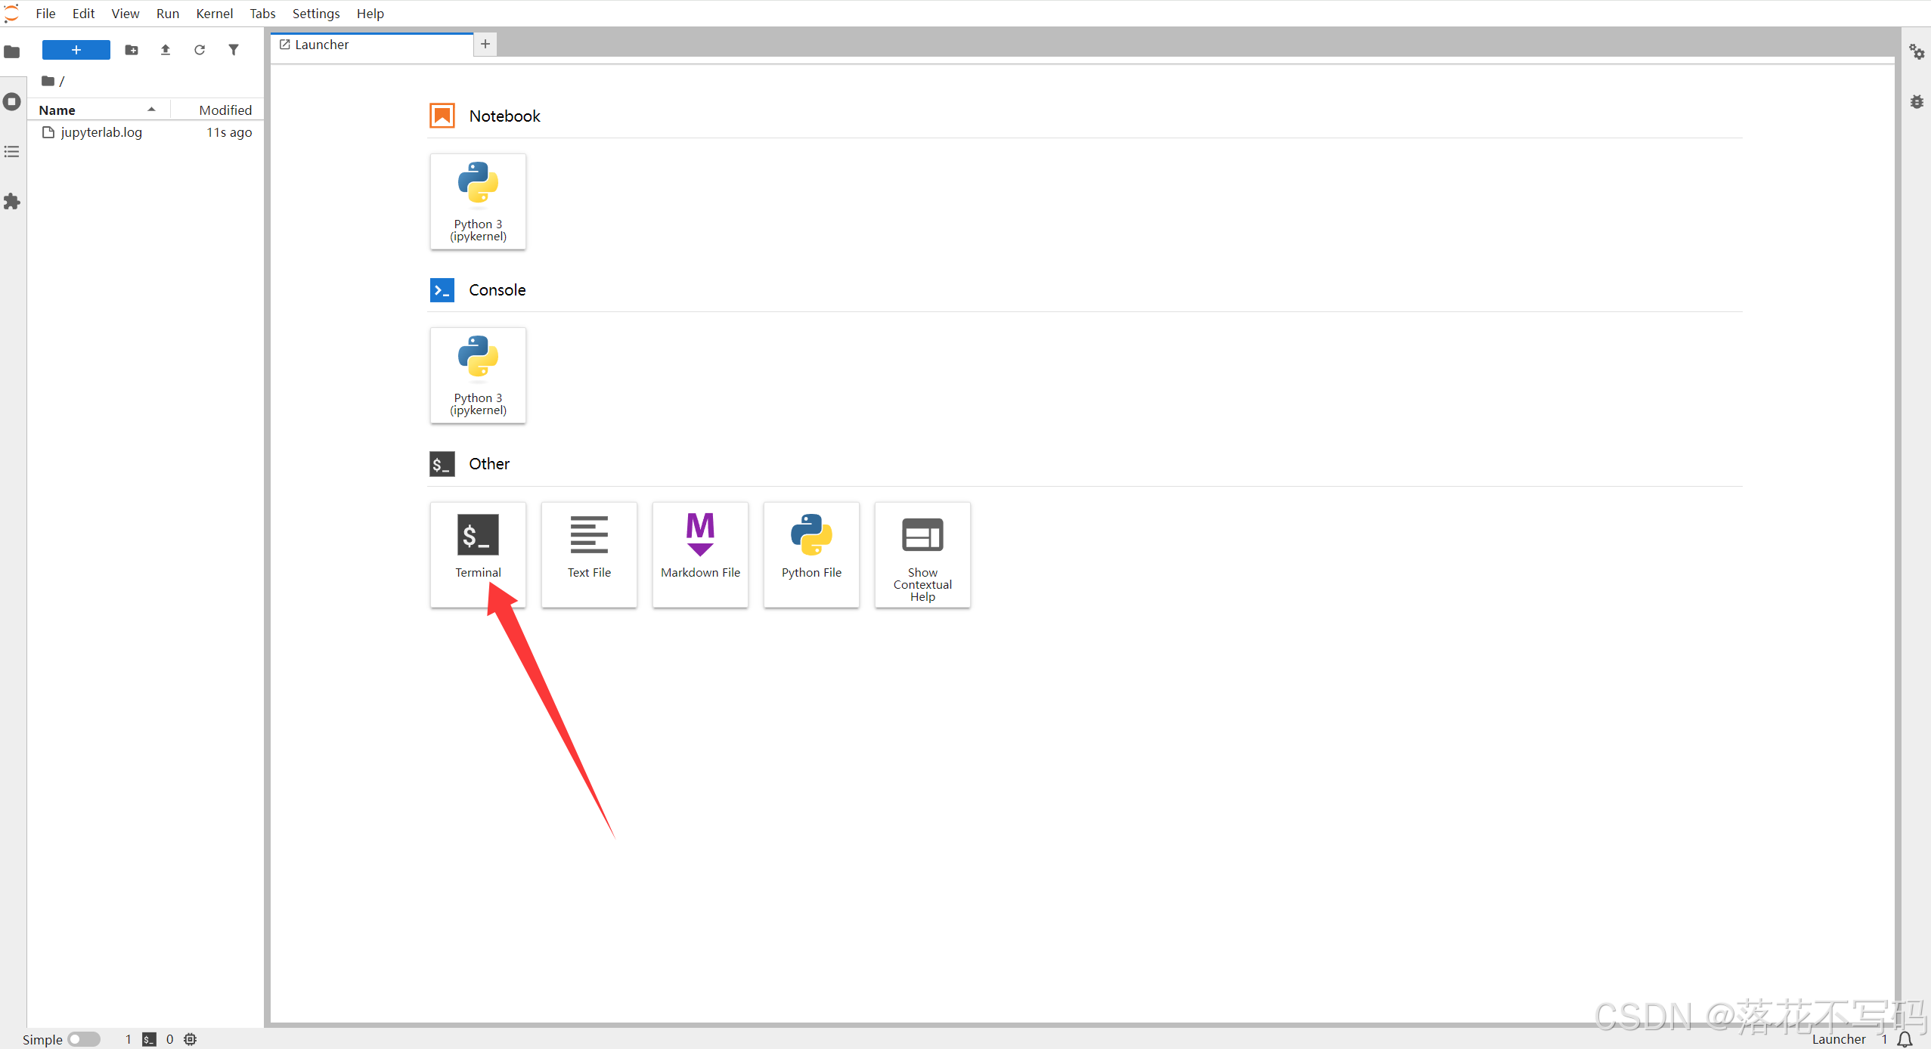Toggle Simple interface mode switch
The width and height of the screenshot is (1931, 1049).
tap(84, 1039)
